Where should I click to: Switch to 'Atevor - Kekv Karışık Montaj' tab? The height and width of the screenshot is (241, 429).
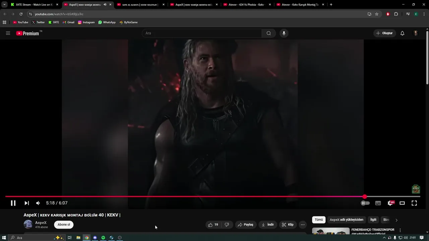(301, 5)
